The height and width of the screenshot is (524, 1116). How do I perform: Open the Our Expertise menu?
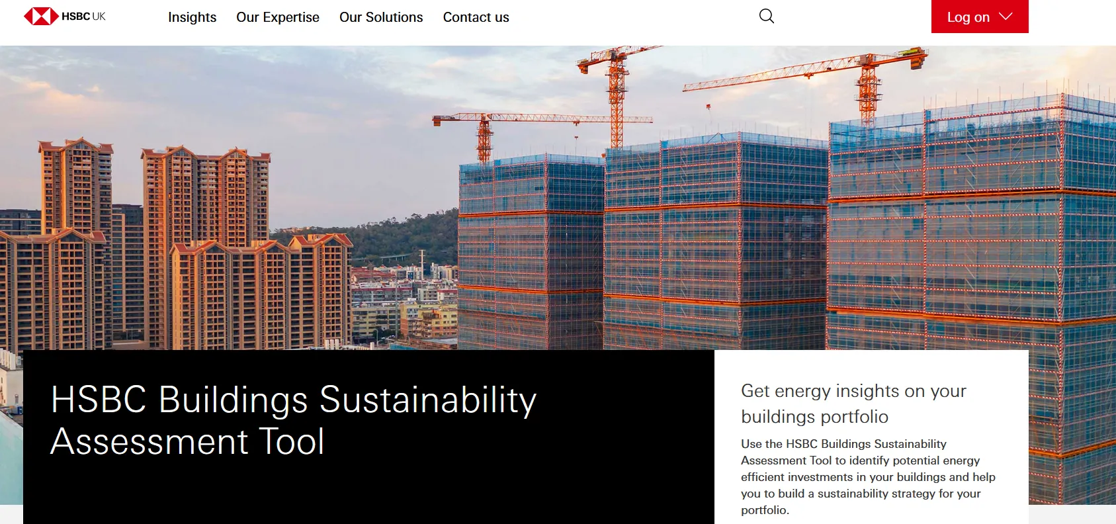278,17
